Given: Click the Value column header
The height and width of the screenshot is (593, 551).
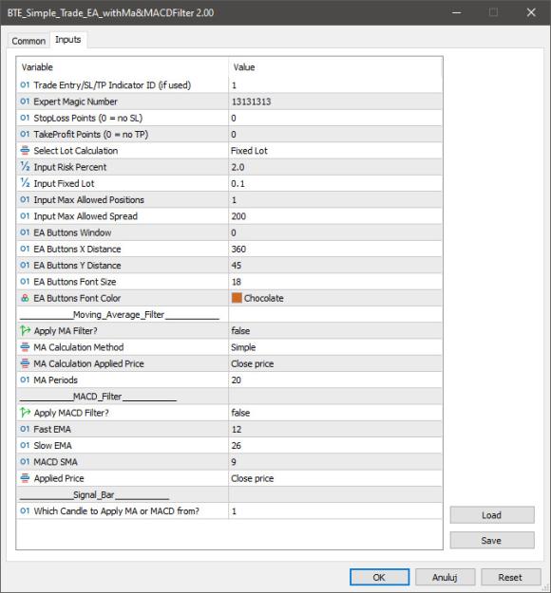Looking at the screenshot, I should click(335, 67).
